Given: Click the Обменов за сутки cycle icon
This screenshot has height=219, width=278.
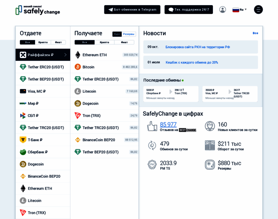Looking at the screenshot, I should [x=152, y=145].
